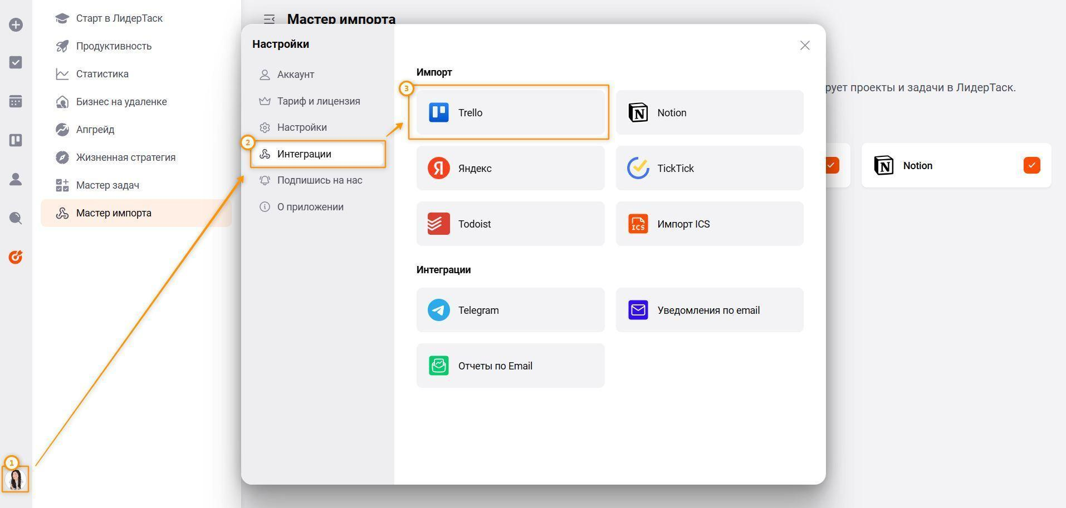Click the search magnifier icon in left rail
This screenshot has height=508, width=1066.
[x=16, y=218]
